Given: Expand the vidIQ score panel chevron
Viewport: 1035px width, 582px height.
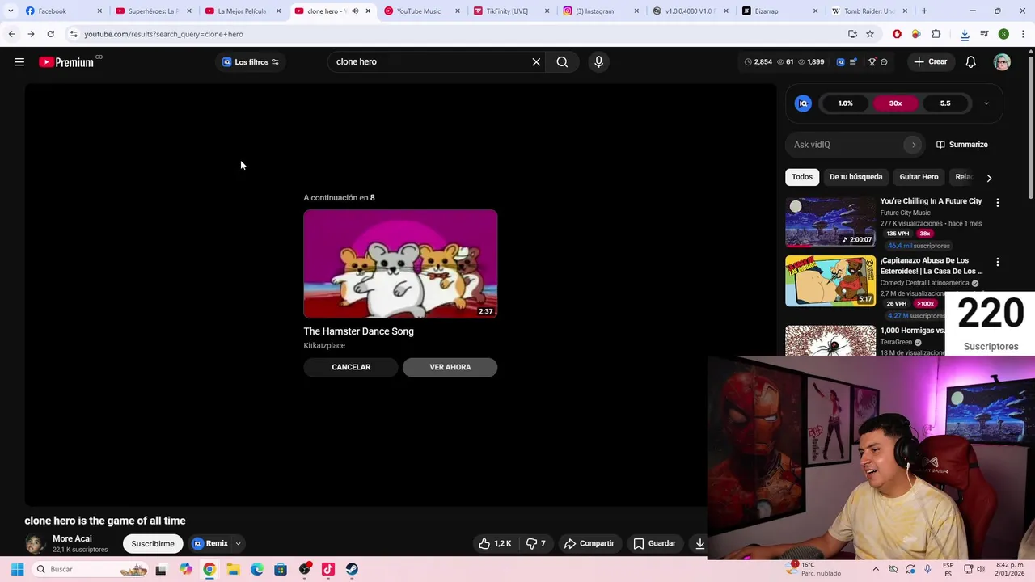Looking at the screenshot, I should (986, 103).
